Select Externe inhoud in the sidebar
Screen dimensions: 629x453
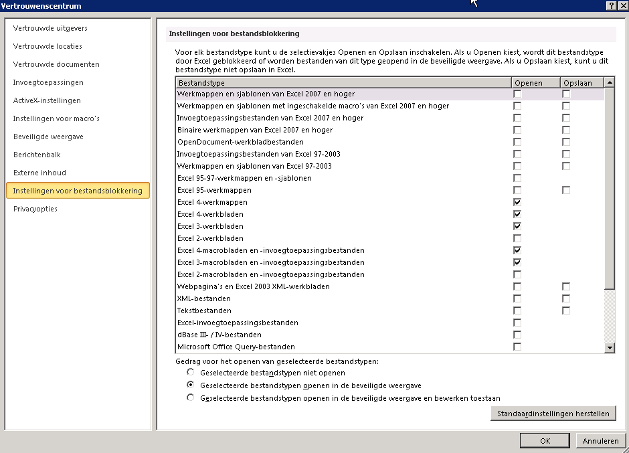pyautogui.click(x=39, y=173)
